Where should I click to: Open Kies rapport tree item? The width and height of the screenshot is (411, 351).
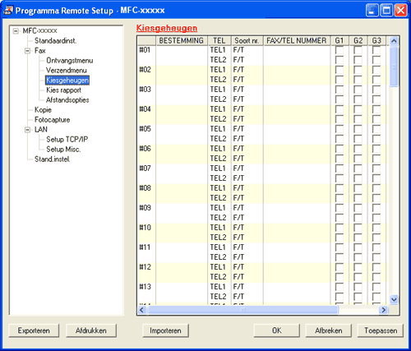click(x=64, y=90)
